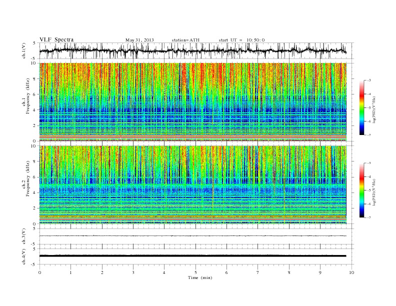Image resolution: width=396 pixels, height=306 pixels.
Task: Click the "7" tick on the time axis
Action: tap(258, 272)
